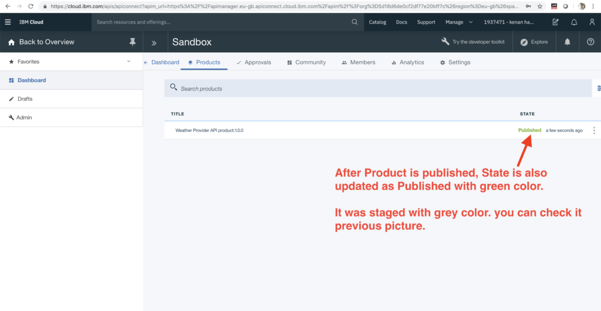601x311 pixels.
Task: Click Try the developer toolkit
Action: click(473, 42)
